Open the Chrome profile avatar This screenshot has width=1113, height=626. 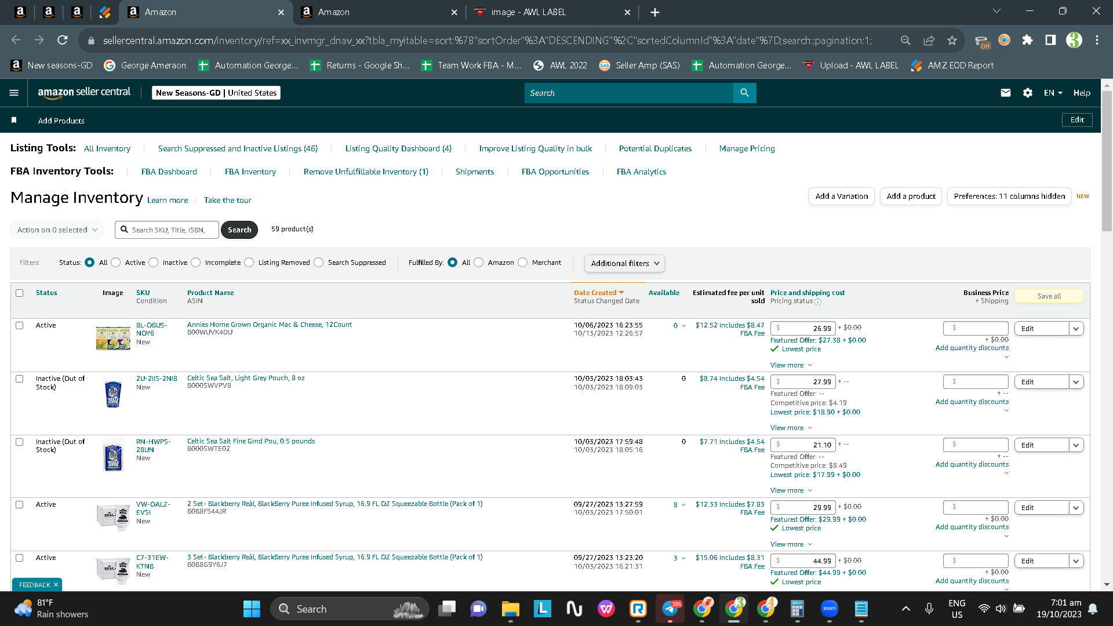[1074, 40]
